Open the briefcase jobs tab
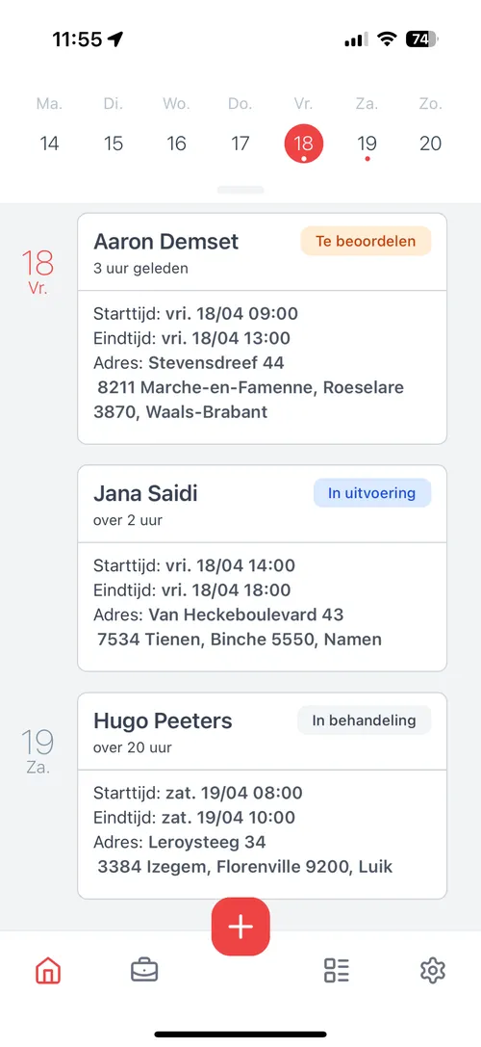Screen dimensions: 481x1047 144,970
